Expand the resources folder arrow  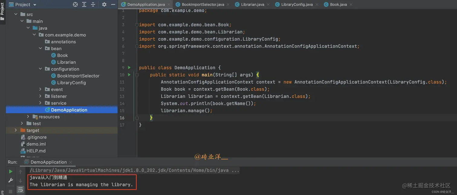click(28, 117)
